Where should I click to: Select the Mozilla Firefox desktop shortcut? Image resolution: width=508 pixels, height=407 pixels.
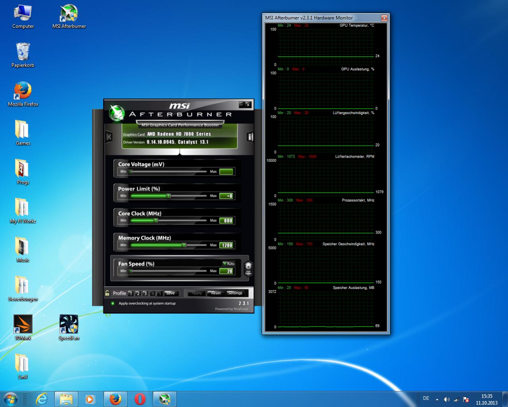pos(23,94)
